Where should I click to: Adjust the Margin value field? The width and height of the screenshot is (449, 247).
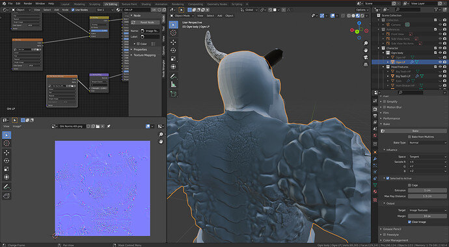click(x=428, y=216)
